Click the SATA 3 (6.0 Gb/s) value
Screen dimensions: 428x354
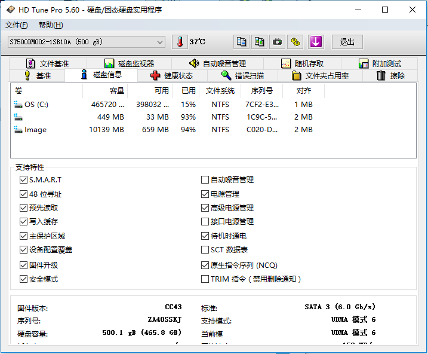coord(340,307)
